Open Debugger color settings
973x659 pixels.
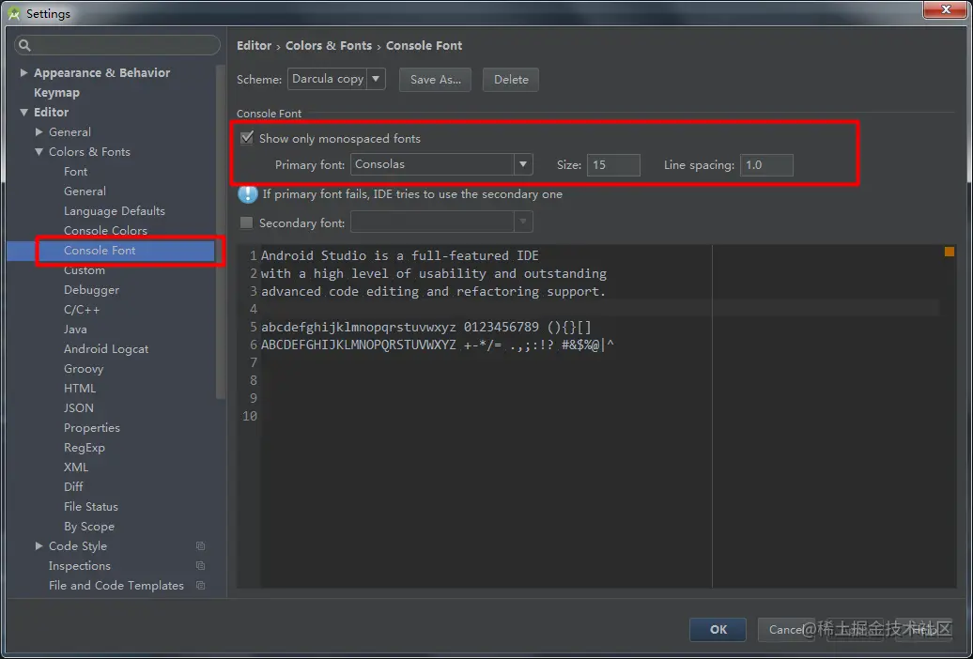coord(91,290)
